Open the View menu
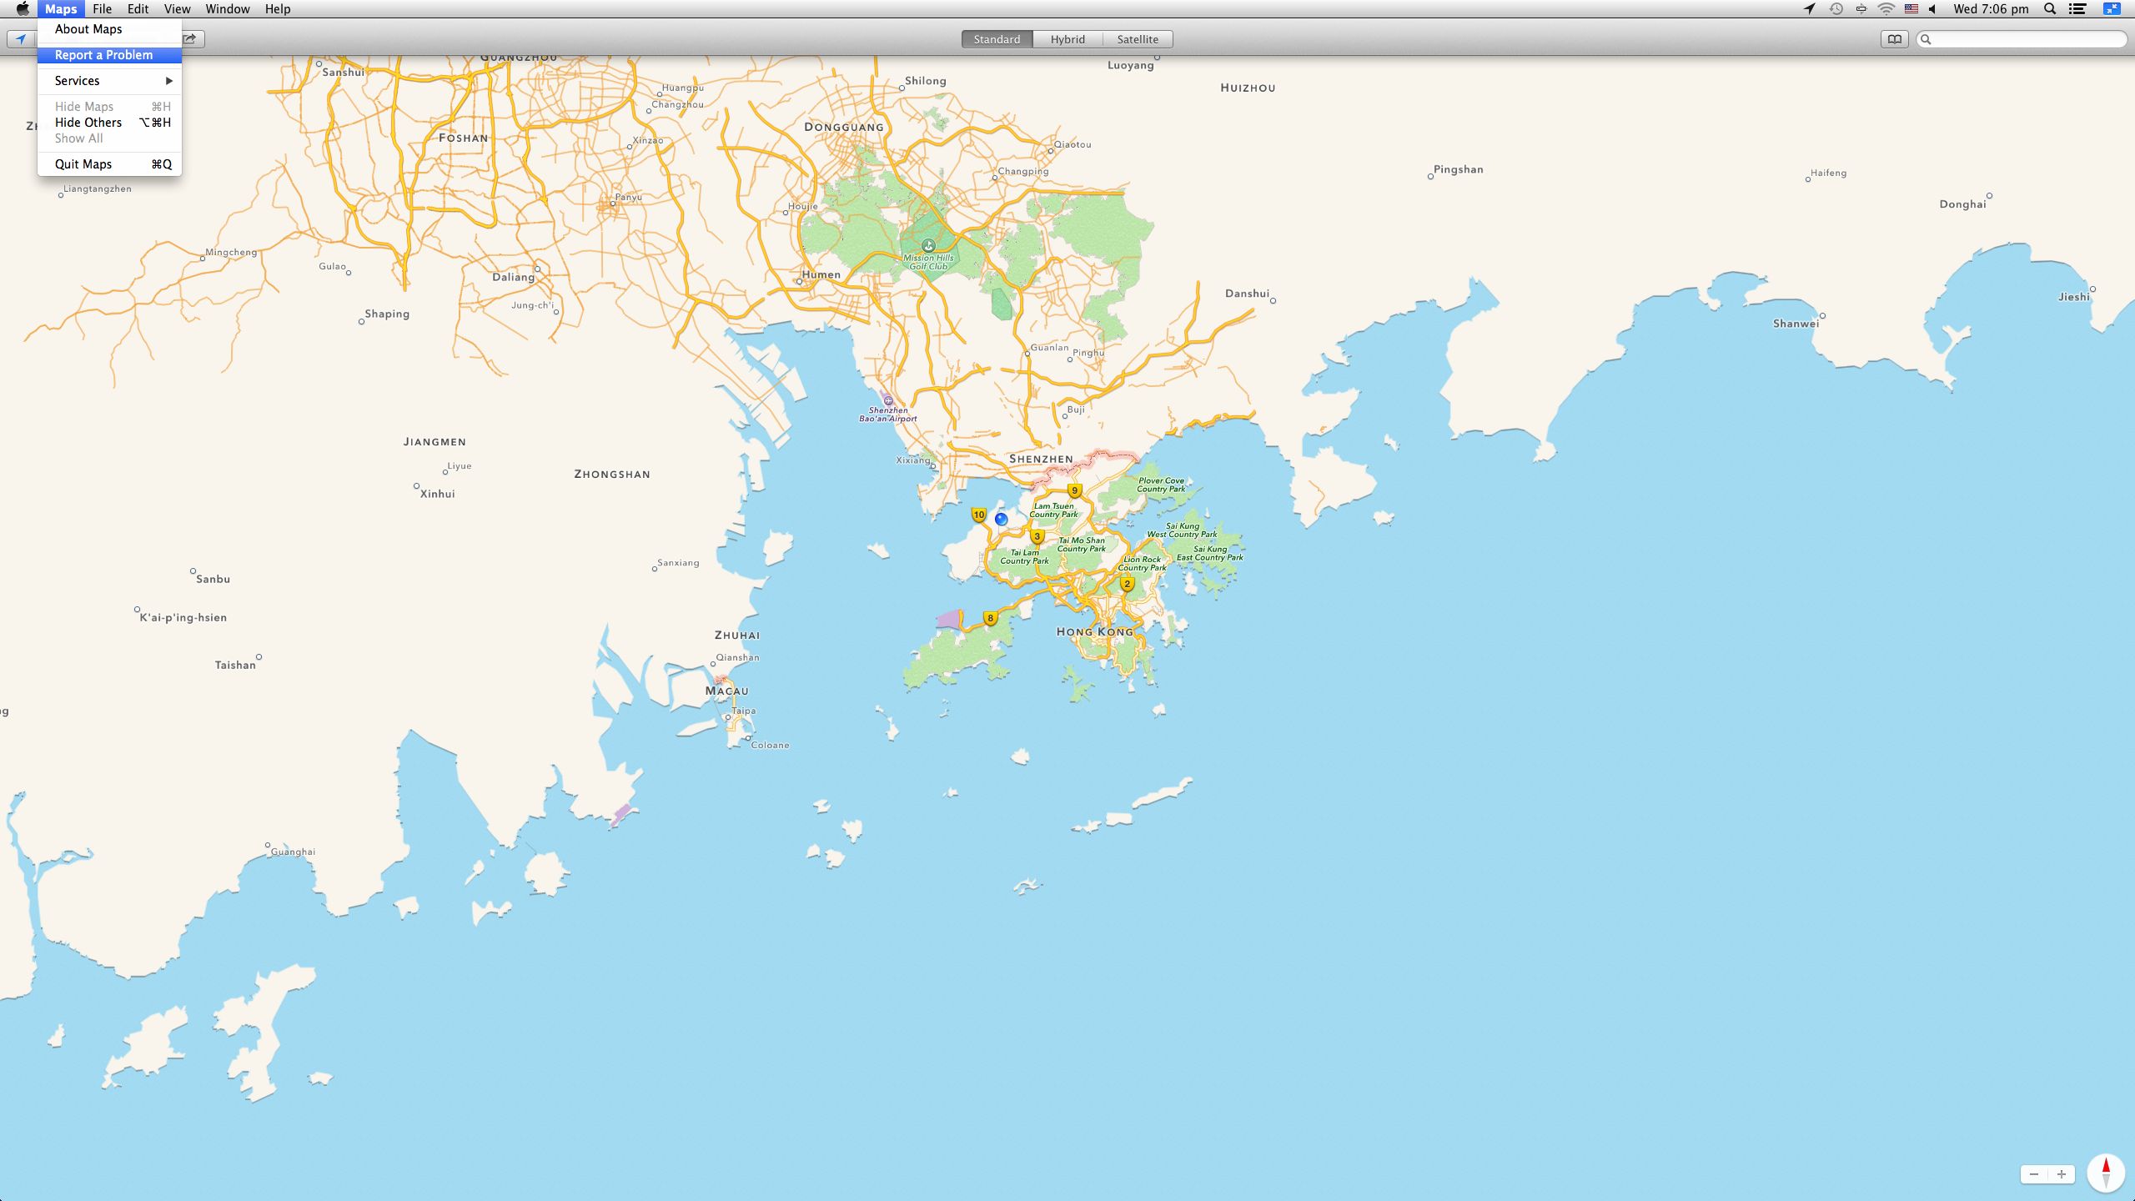2135x1201 pixels. coord(177,9)
